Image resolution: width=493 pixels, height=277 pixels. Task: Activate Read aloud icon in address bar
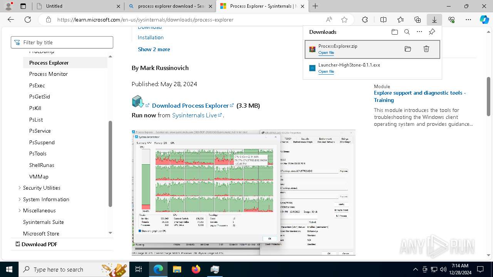[x=329, y=20]
